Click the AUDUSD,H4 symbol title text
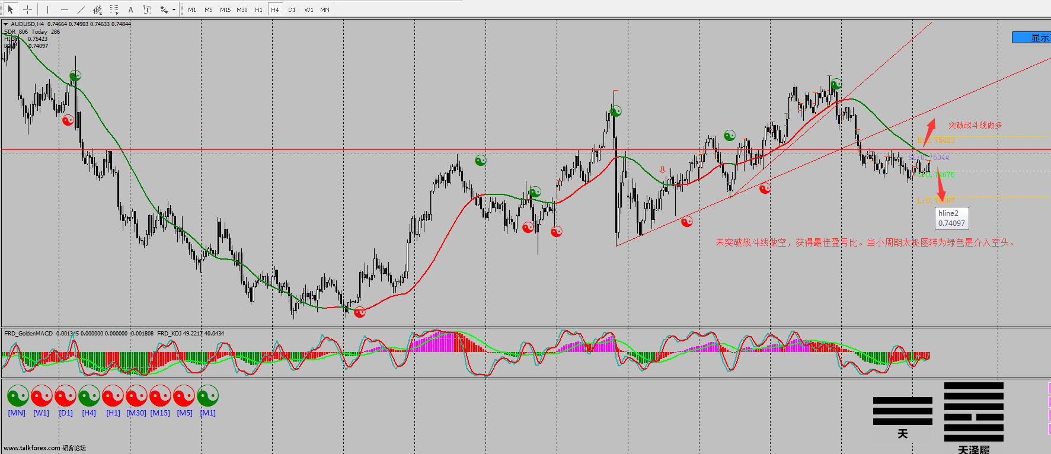Viewport: 1051px width, 454px height. (x=27, y=24)
